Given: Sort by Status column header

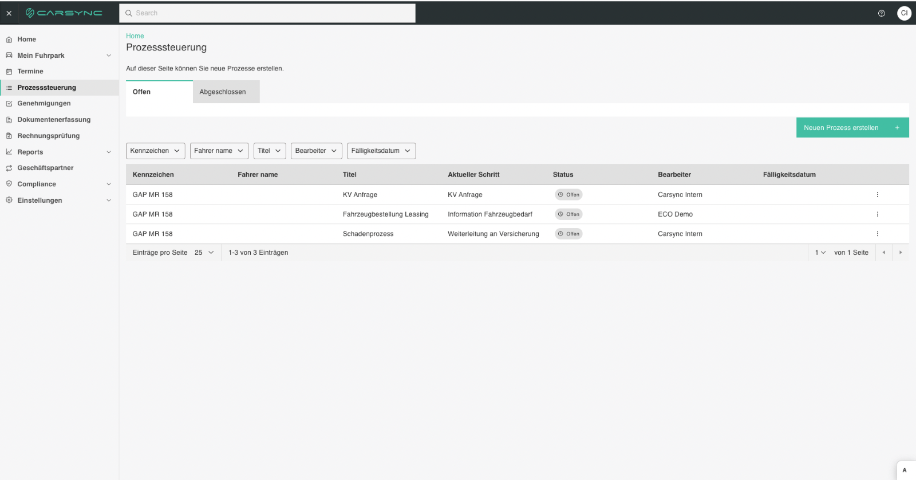Looking at the screenshot, I should click(563, 175).
